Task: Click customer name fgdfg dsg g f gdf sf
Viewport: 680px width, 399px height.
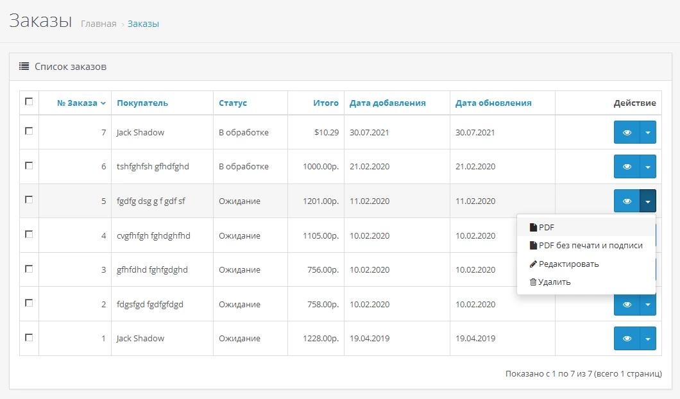Action: pos(151,201)
